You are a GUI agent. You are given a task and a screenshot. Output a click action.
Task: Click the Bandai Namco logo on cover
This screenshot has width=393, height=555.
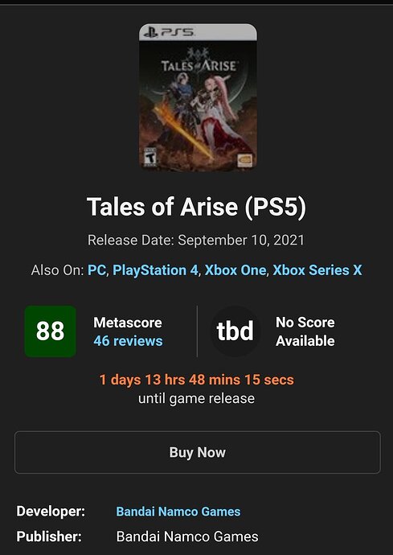(245, 160)
